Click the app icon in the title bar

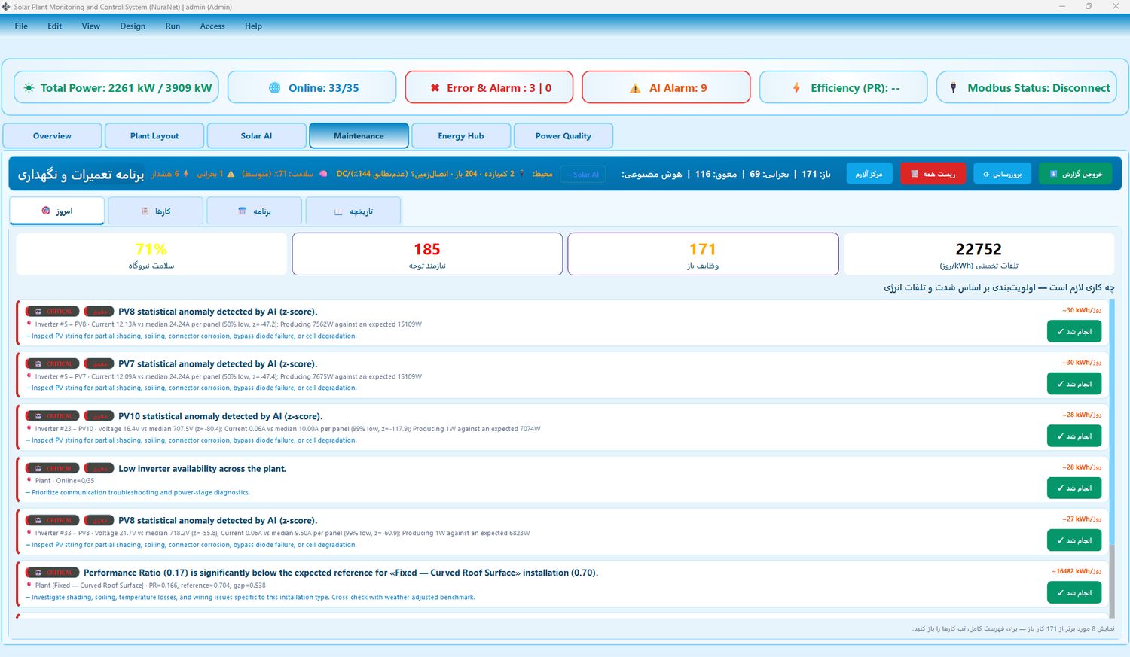pyautogui.click(x=7, y=7)
